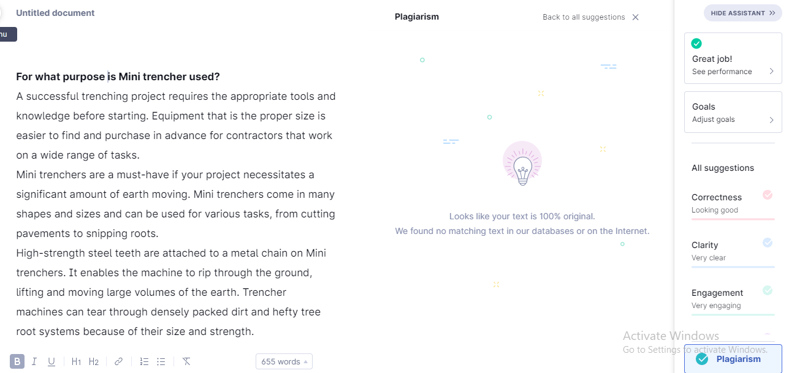Select the Clarity suggestions category

coord(731,251)
